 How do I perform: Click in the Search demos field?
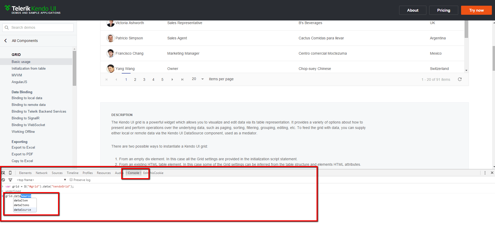(38, 28)
